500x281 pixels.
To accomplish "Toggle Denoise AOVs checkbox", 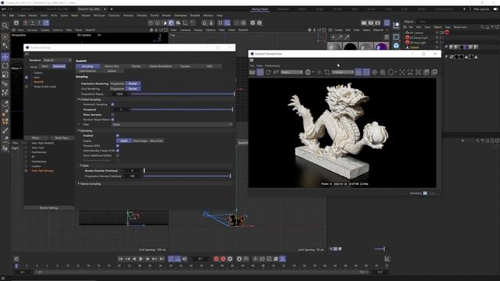I will point(117,146).
